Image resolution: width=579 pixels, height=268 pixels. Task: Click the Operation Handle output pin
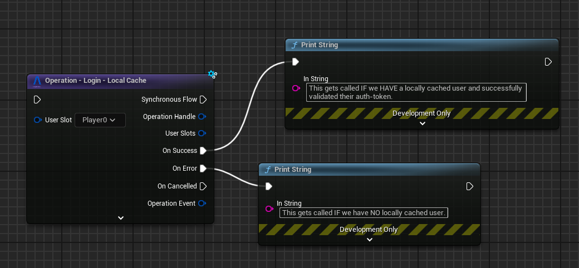tap(202, 117)
